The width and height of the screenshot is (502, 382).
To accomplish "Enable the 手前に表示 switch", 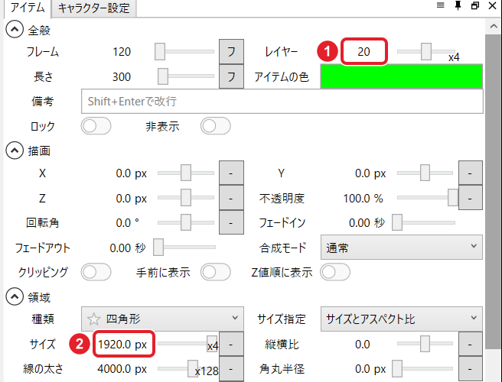I will tap(216, 272).
